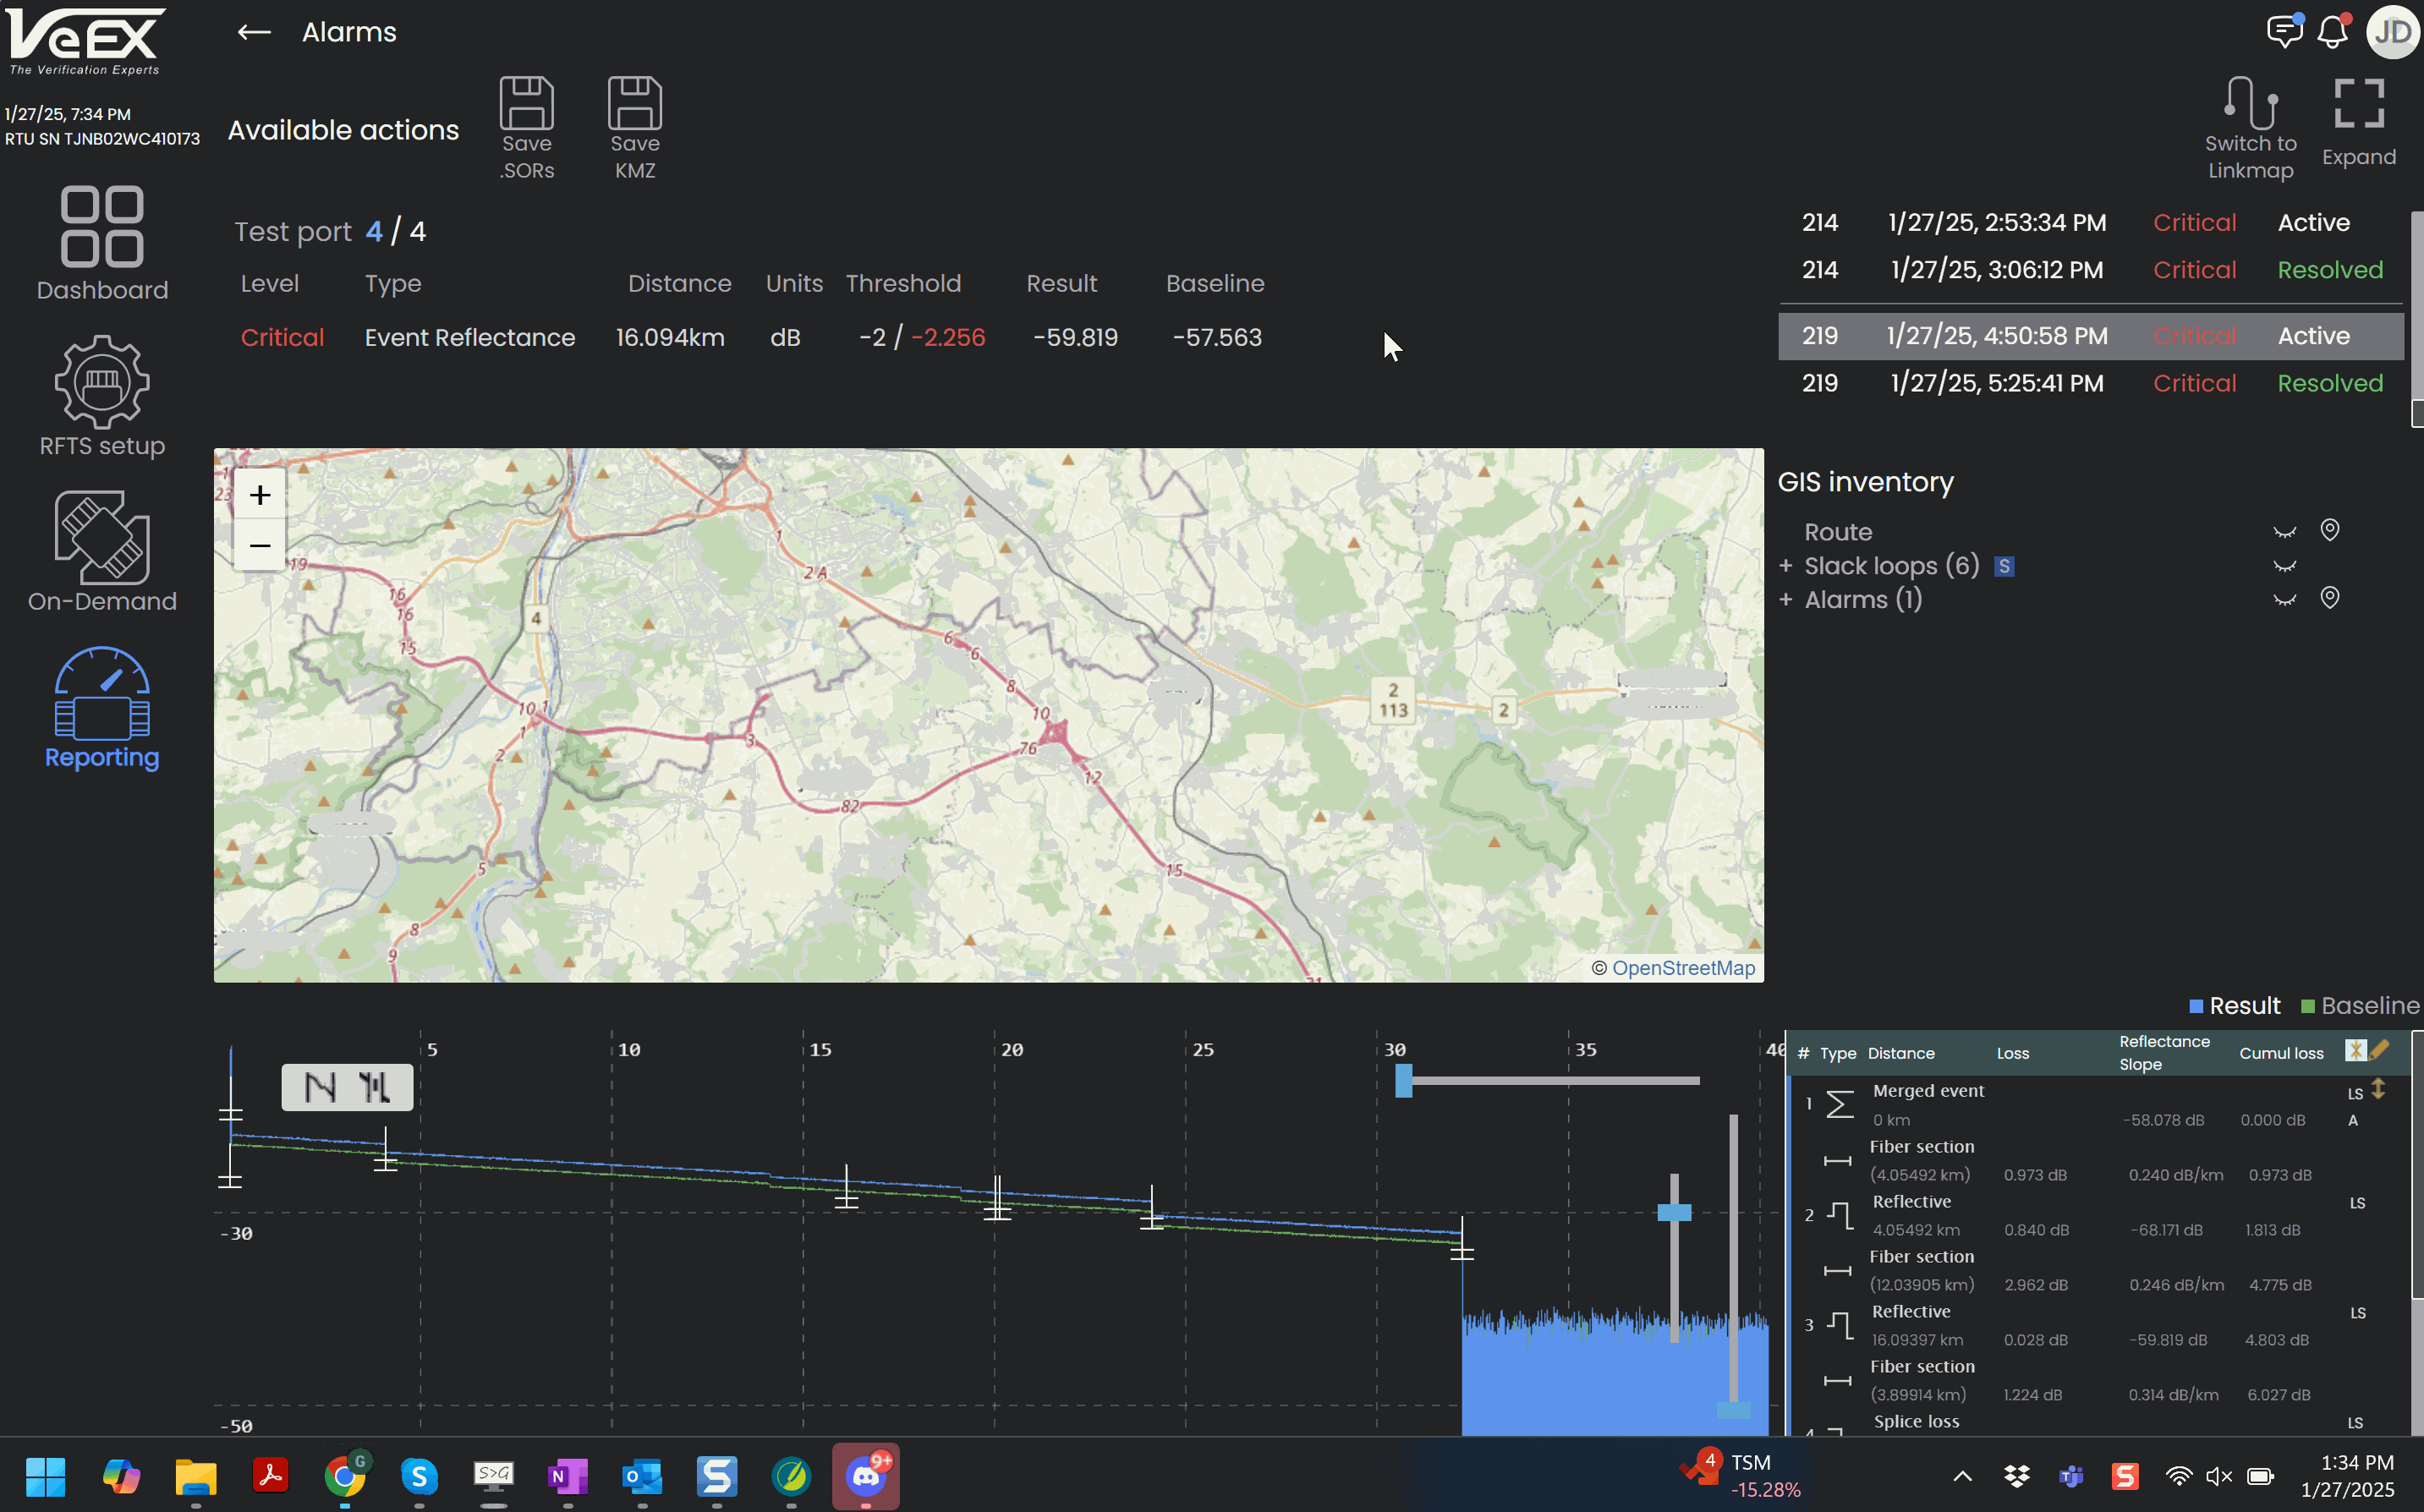Viewport: 2424px width, 1512px height.
Task: Open the notifications bell
Action: click(2333, 32)
